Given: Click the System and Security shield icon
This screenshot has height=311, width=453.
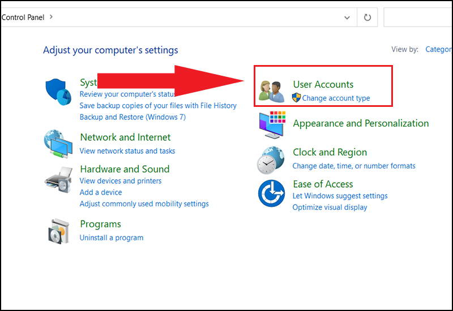Looking at the screenshot, I should click(x=58, y=92).
